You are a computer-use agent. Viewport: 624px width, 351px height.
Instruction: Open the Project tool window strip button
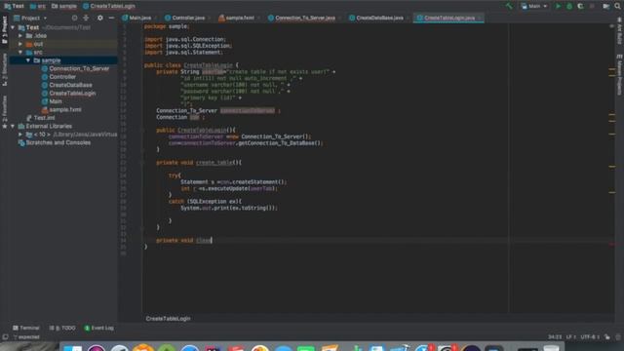tap(4, 30)
